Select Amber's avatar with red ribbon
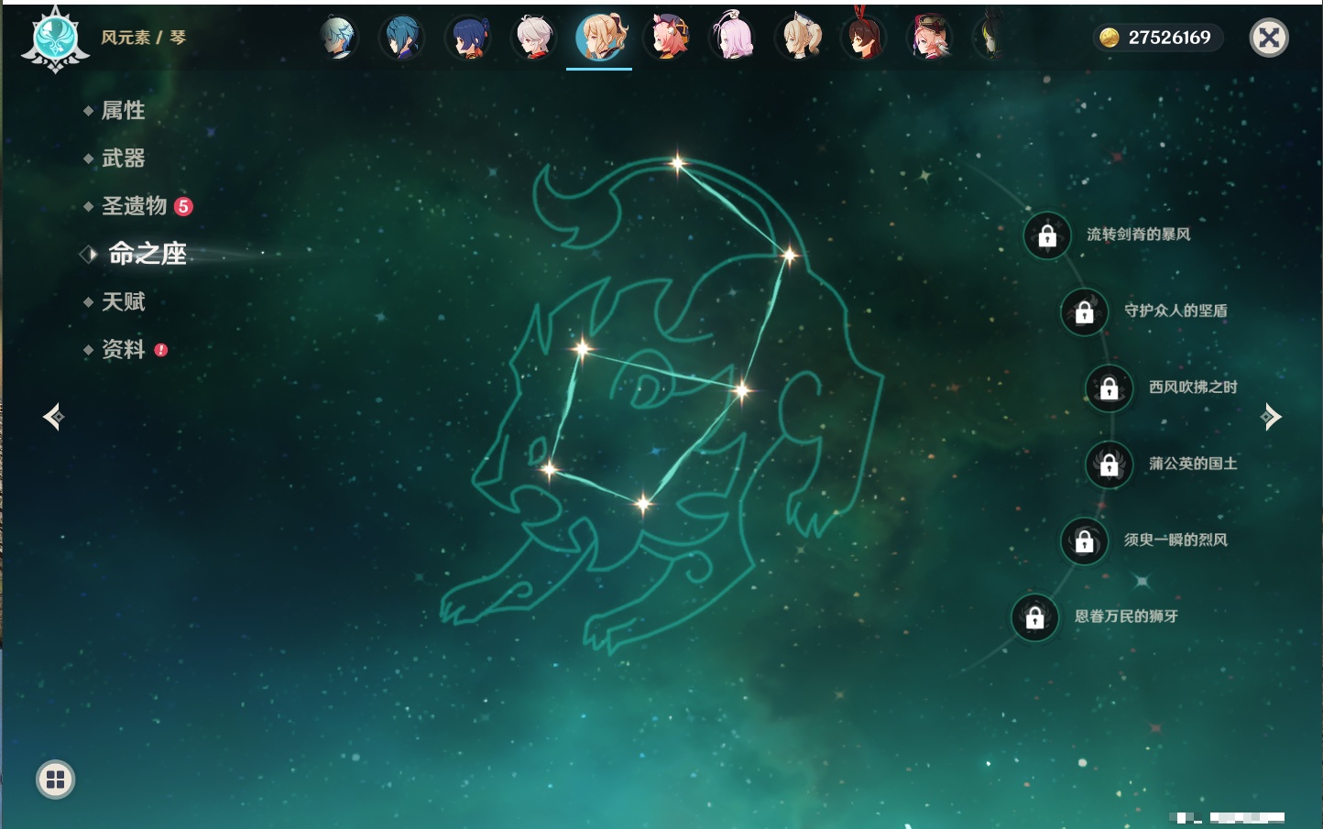 tap(863, 38)
